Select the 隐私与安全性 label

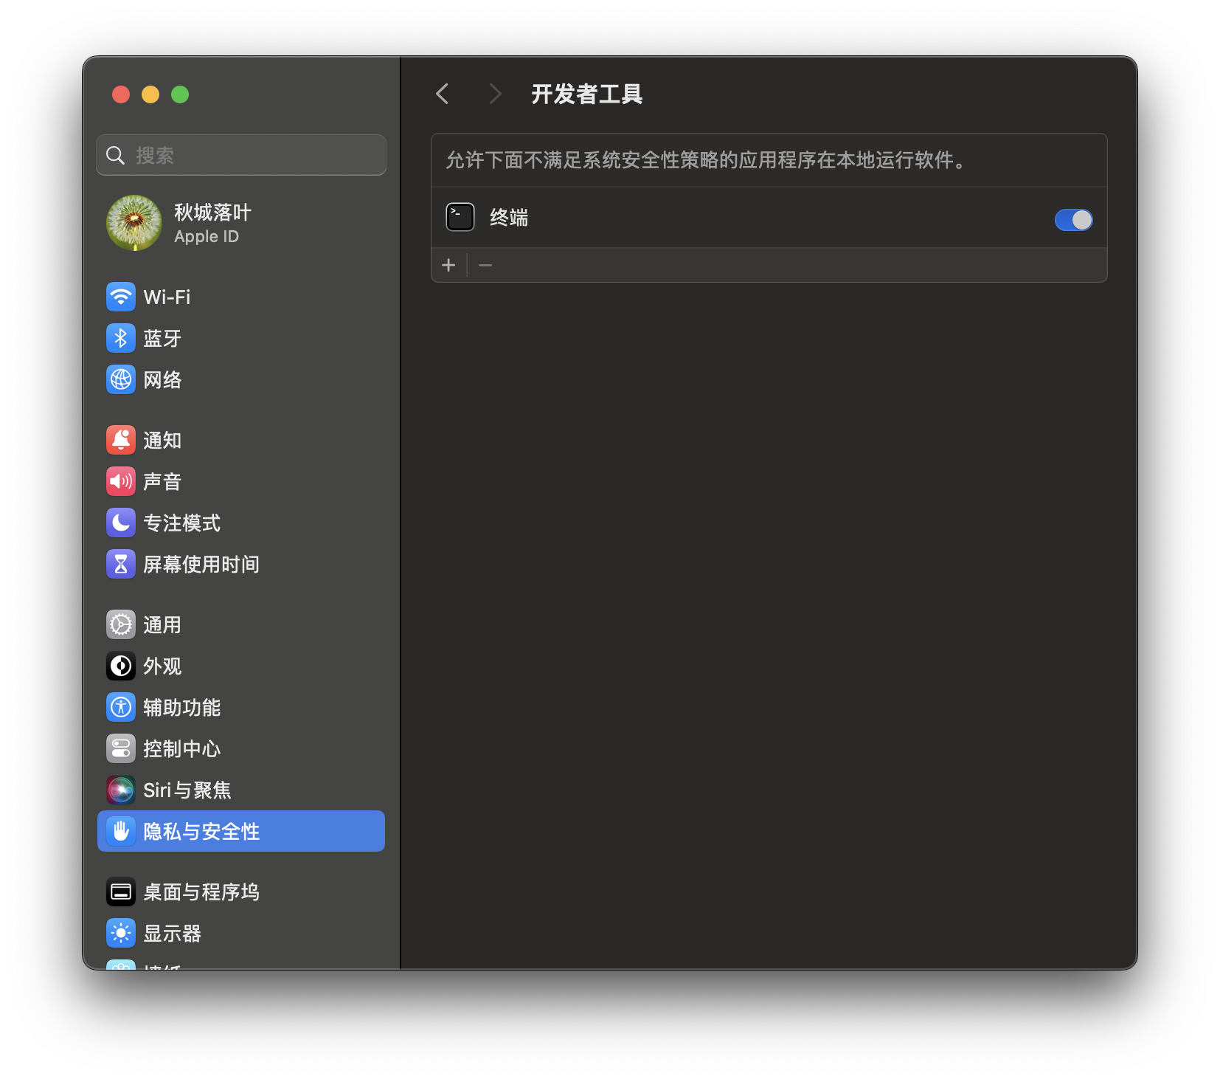[x=201, y=831]
